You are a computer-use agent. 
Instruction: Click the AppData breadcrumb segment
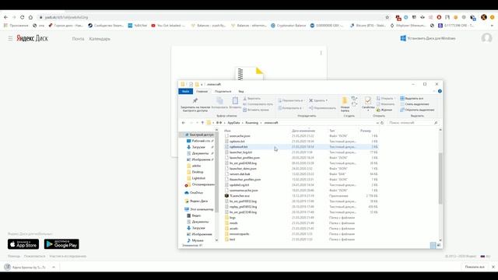pos(233,123)
